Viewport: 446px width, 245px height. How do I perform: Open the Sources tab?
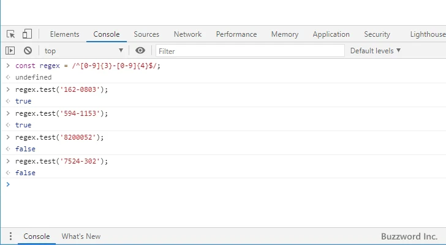coord(146,34)
